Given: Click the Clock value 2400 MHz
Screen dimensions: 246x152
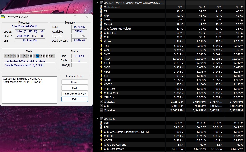Looking at the screenshot, I should coord(23,36).
